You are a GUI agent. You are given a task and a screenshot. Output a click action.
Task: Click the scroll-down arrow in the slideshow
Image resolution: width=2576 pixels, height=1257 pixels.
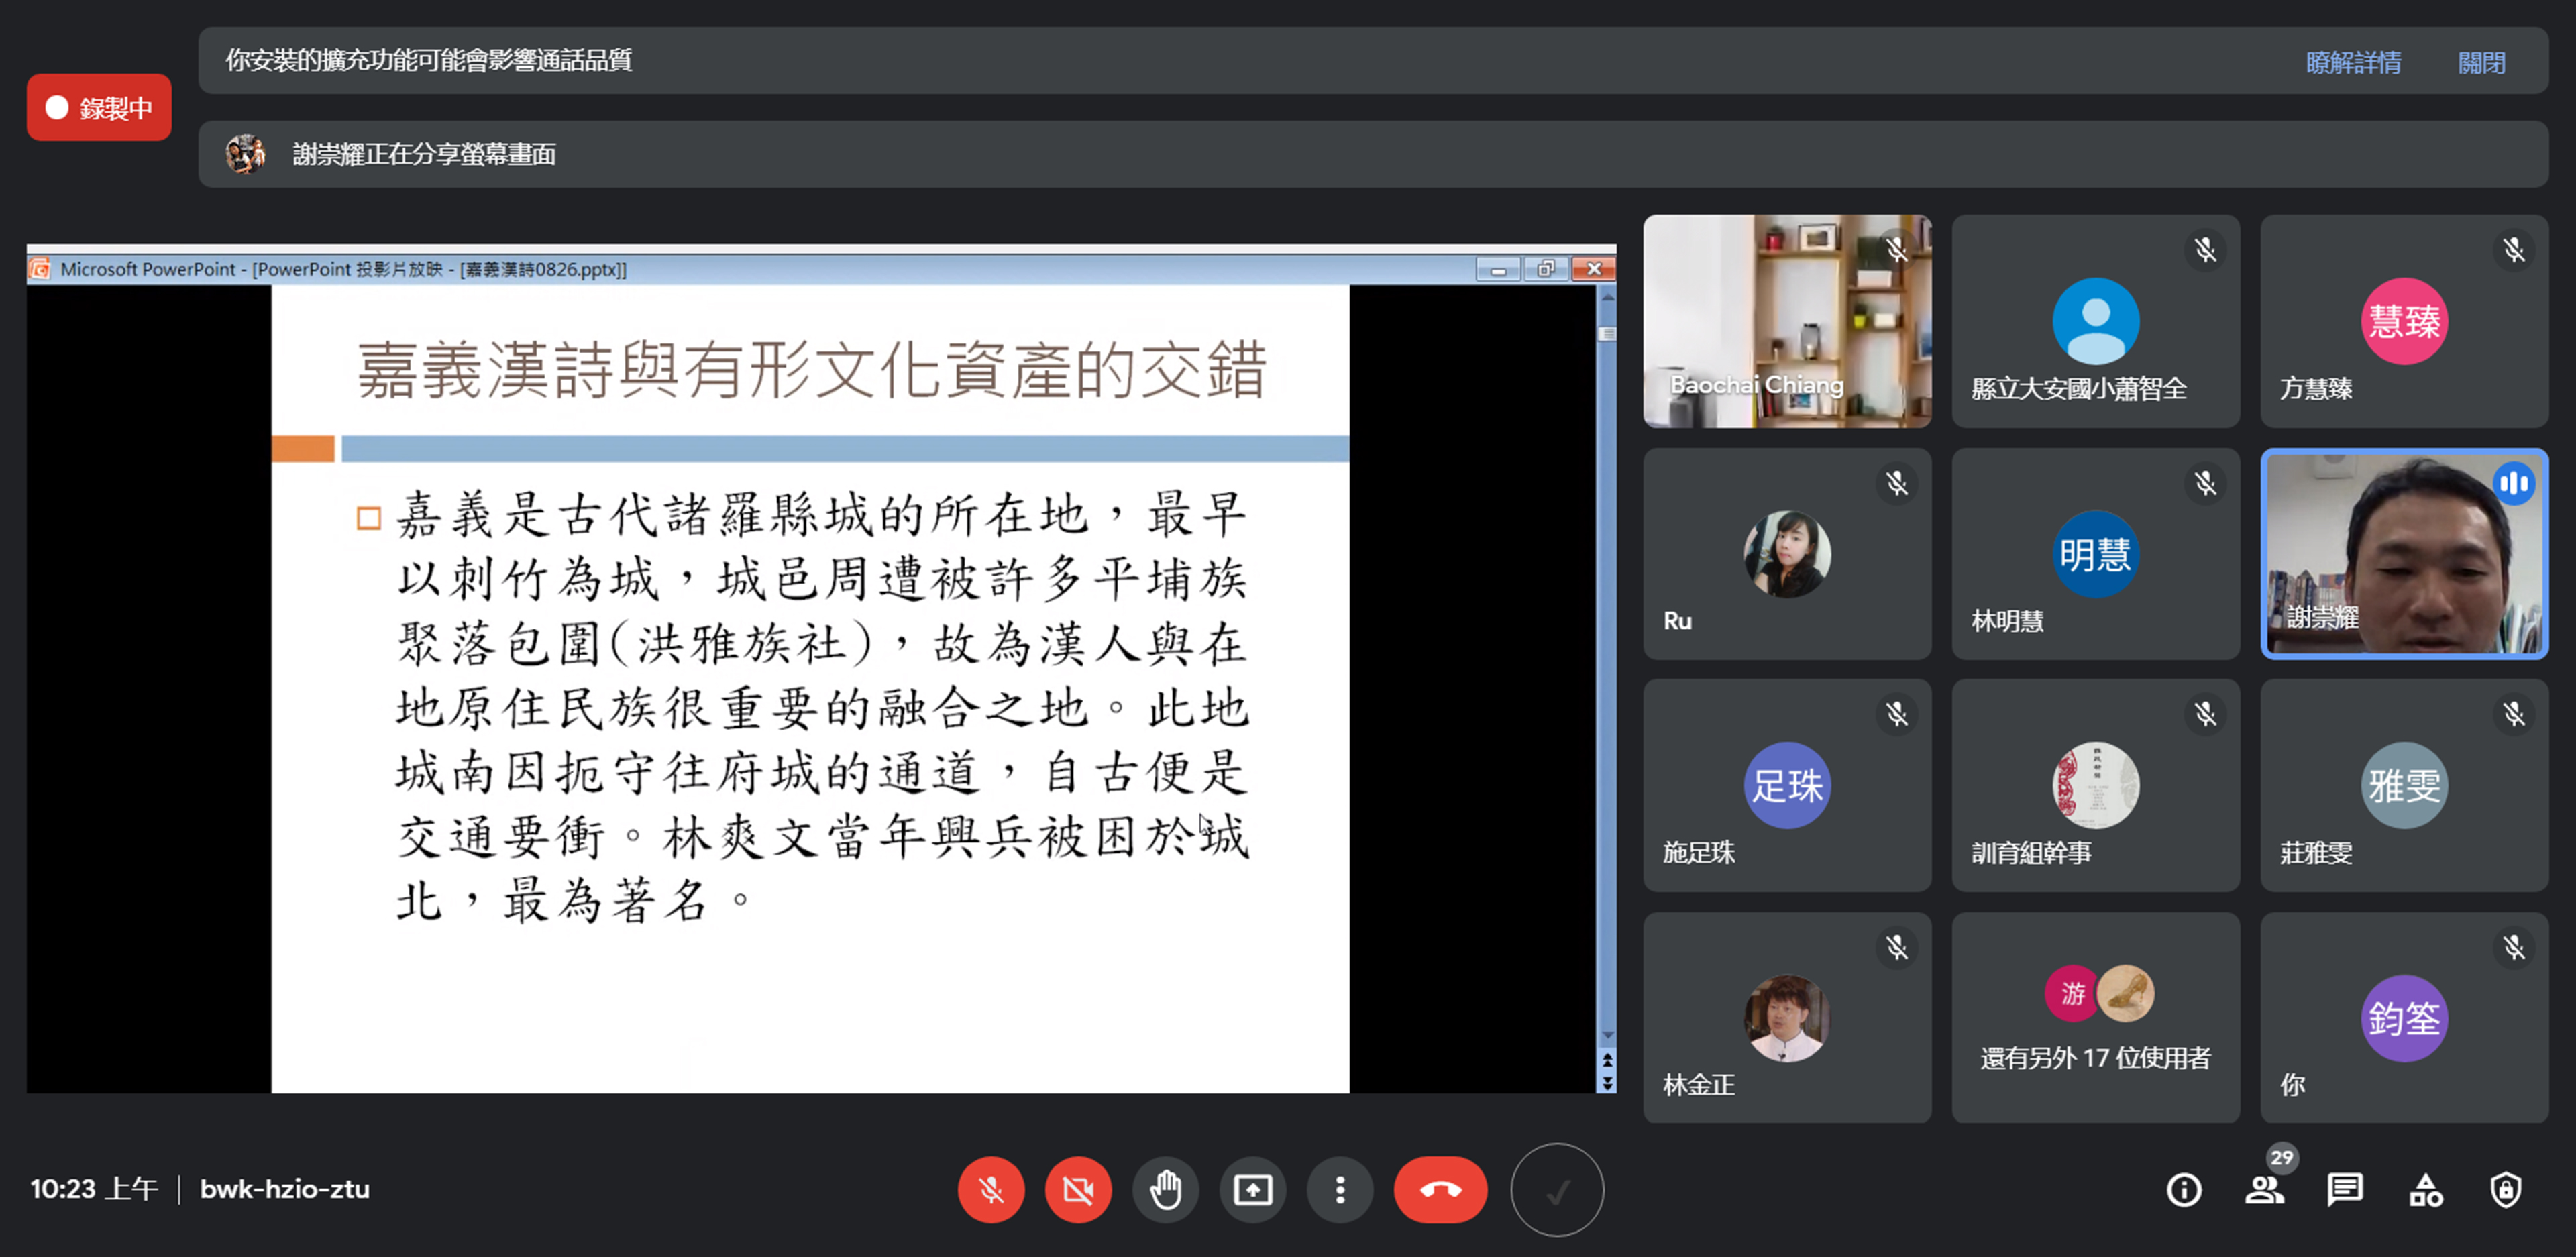pos(1607,1036)
